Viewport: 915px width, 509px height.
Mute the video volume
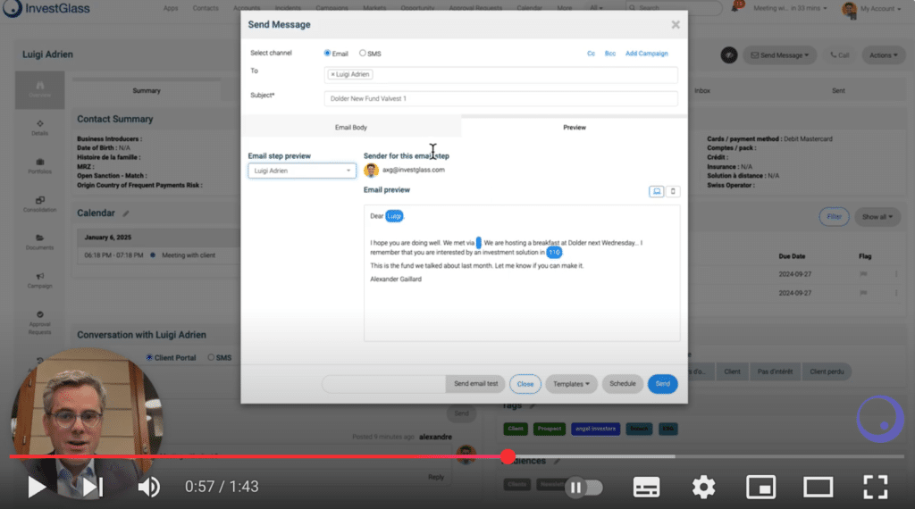tap(149, 487)
